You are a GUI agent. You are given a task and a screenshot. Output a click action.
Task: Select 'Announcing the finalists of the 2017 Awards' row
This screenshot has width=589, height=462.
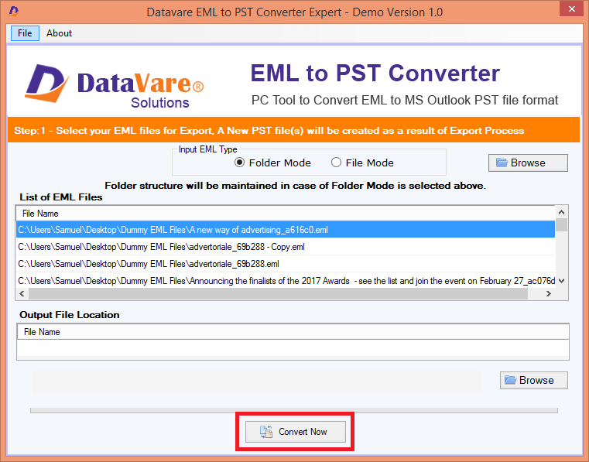(x=286, y=281)
